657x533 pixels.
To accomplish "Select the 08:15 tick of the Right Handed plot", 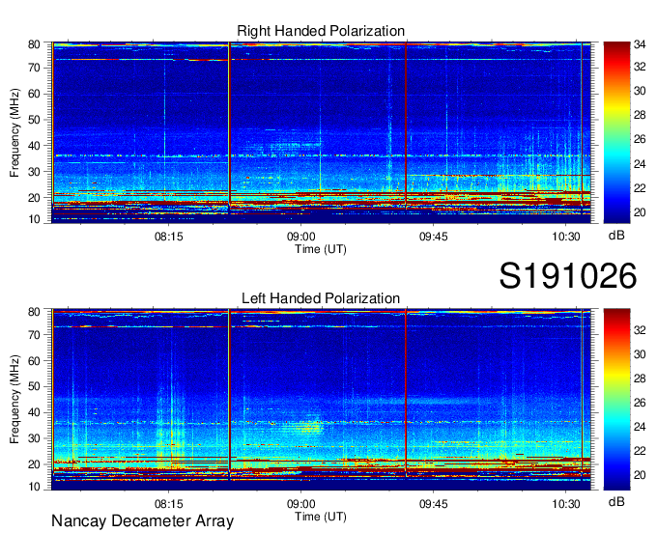I will click(169, 237).
